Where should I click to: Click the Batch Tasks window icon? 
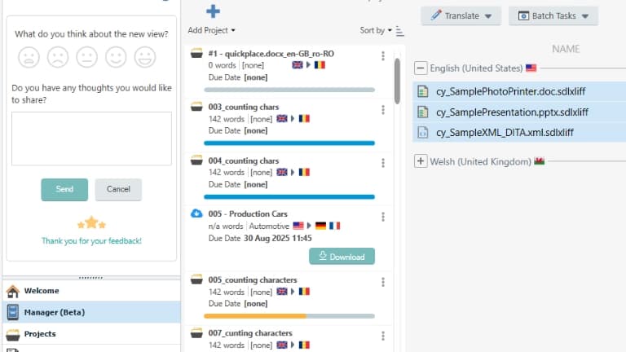point(523,15)
